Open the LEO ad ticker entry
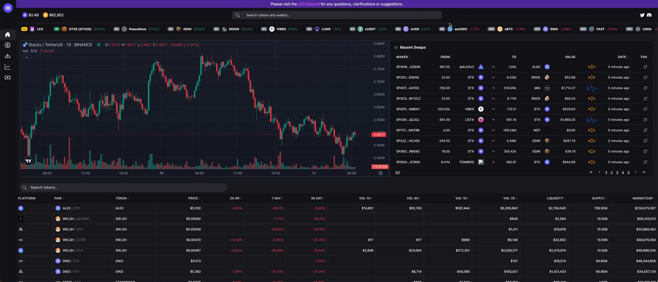 pos(32,29)
